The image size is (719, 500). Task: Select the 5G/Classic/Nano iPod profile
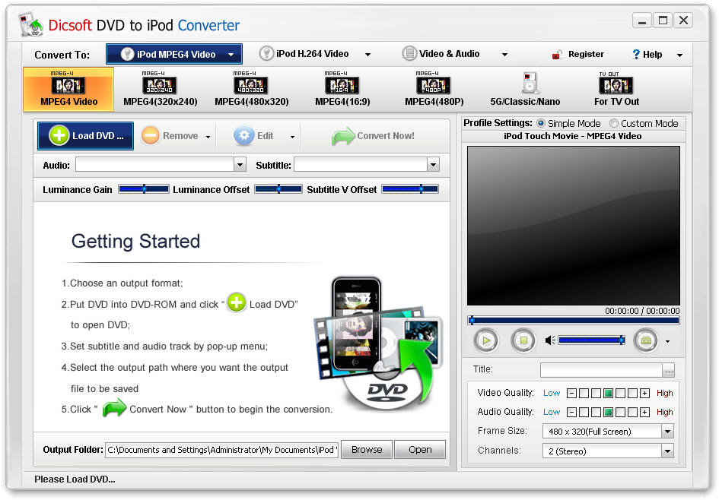525,90
